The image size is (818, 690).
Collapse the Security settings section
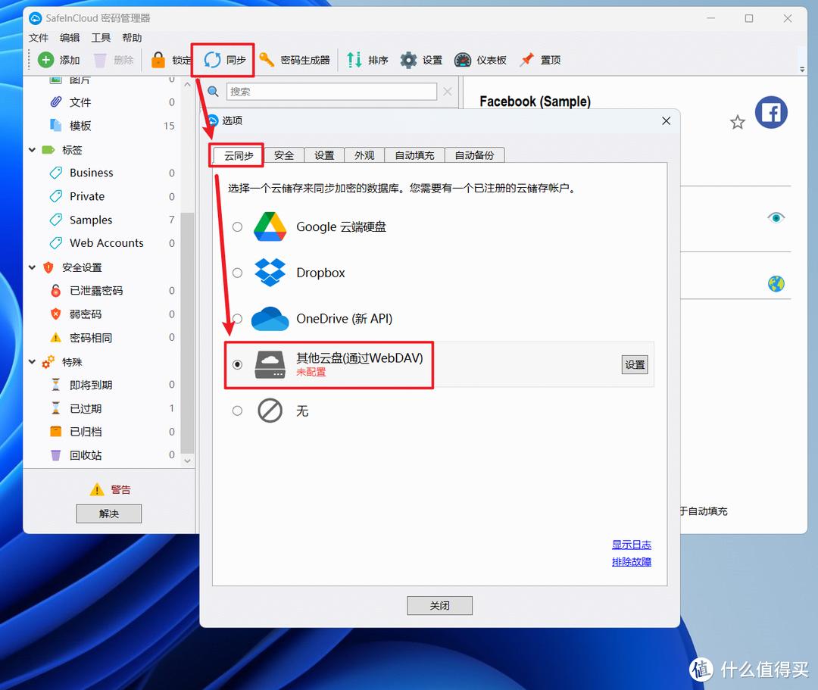coord(33,267)
